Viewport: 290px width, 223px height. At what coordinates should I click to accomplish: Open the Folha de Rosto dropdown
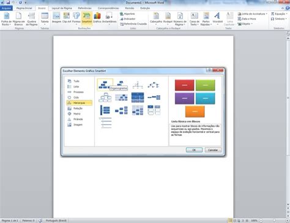coord(6,19)
